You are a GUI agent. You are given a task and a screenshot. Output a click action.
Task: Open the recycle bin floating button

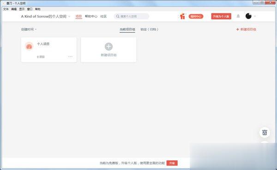[265, 132]
